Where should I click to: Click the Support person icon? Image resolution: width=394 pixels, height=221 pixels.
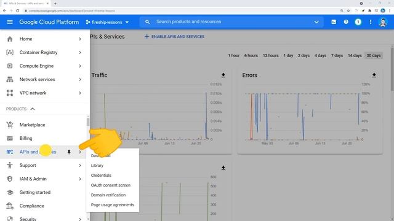10,165
